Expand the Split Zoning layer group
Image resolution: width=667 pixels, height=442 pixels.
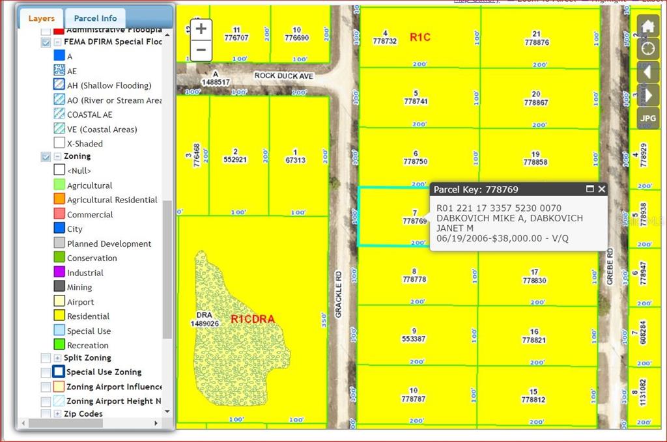coord(57,358)
